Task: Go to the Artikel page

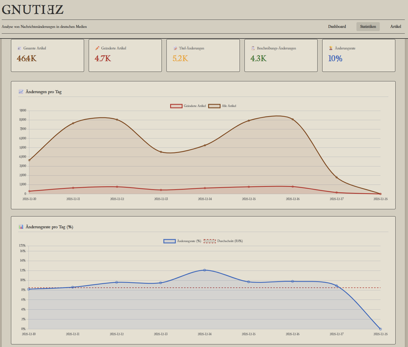Action: [x=395, y=26]
